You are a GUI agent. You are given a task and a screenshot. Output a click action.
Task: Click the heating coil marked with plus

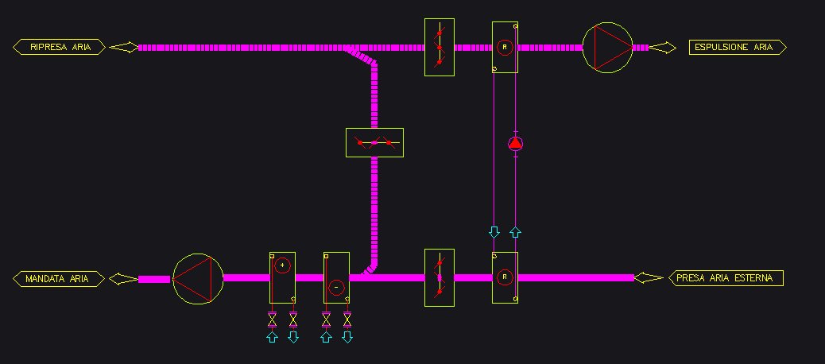282,277
